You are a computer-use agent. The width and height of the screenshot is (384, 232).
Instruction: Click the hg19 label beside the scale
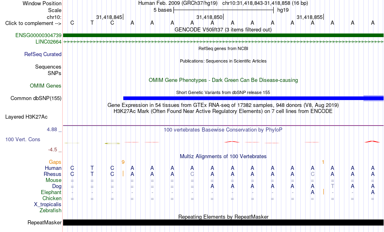click(283, 10)
